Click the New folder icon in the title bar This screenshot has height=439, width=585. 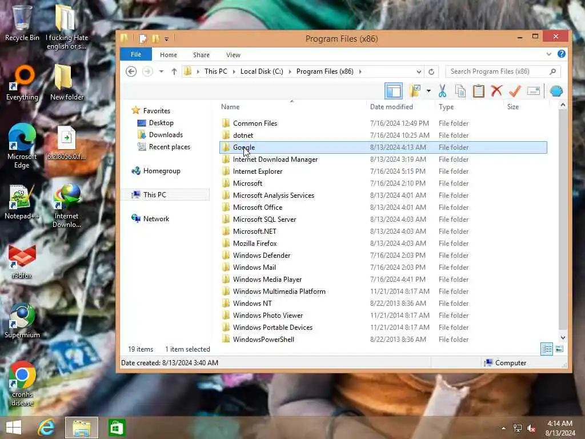(x=155, y=38)
